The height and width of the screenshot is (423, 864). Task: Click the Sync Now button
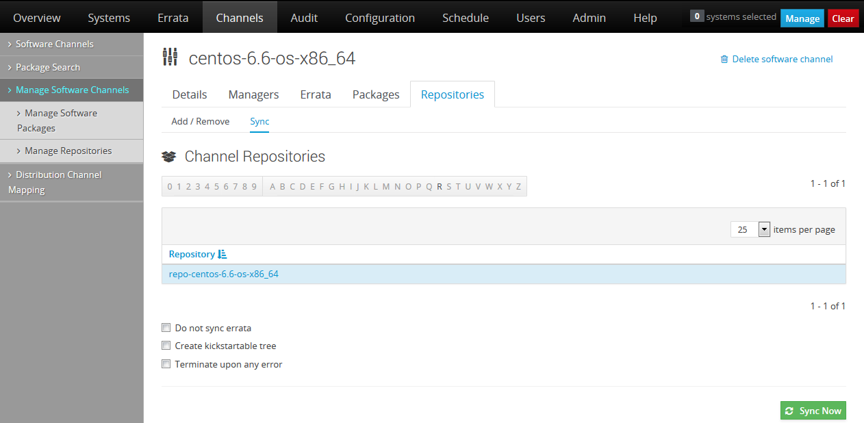pos(813,411)
